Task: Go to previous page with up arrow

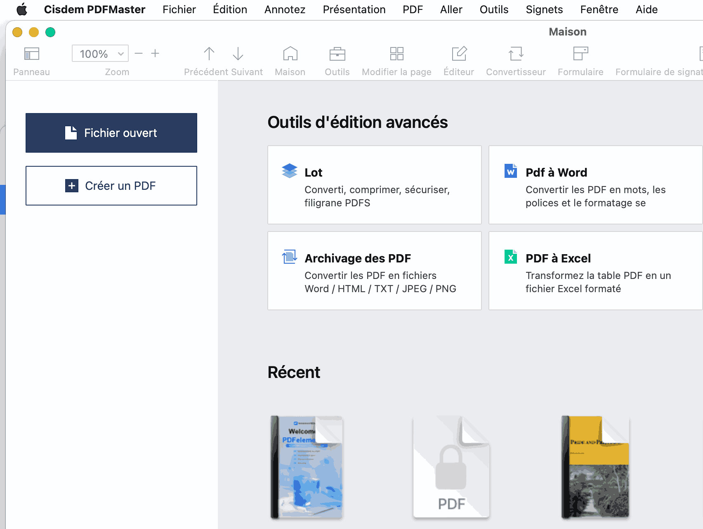Action: point(209,54)
